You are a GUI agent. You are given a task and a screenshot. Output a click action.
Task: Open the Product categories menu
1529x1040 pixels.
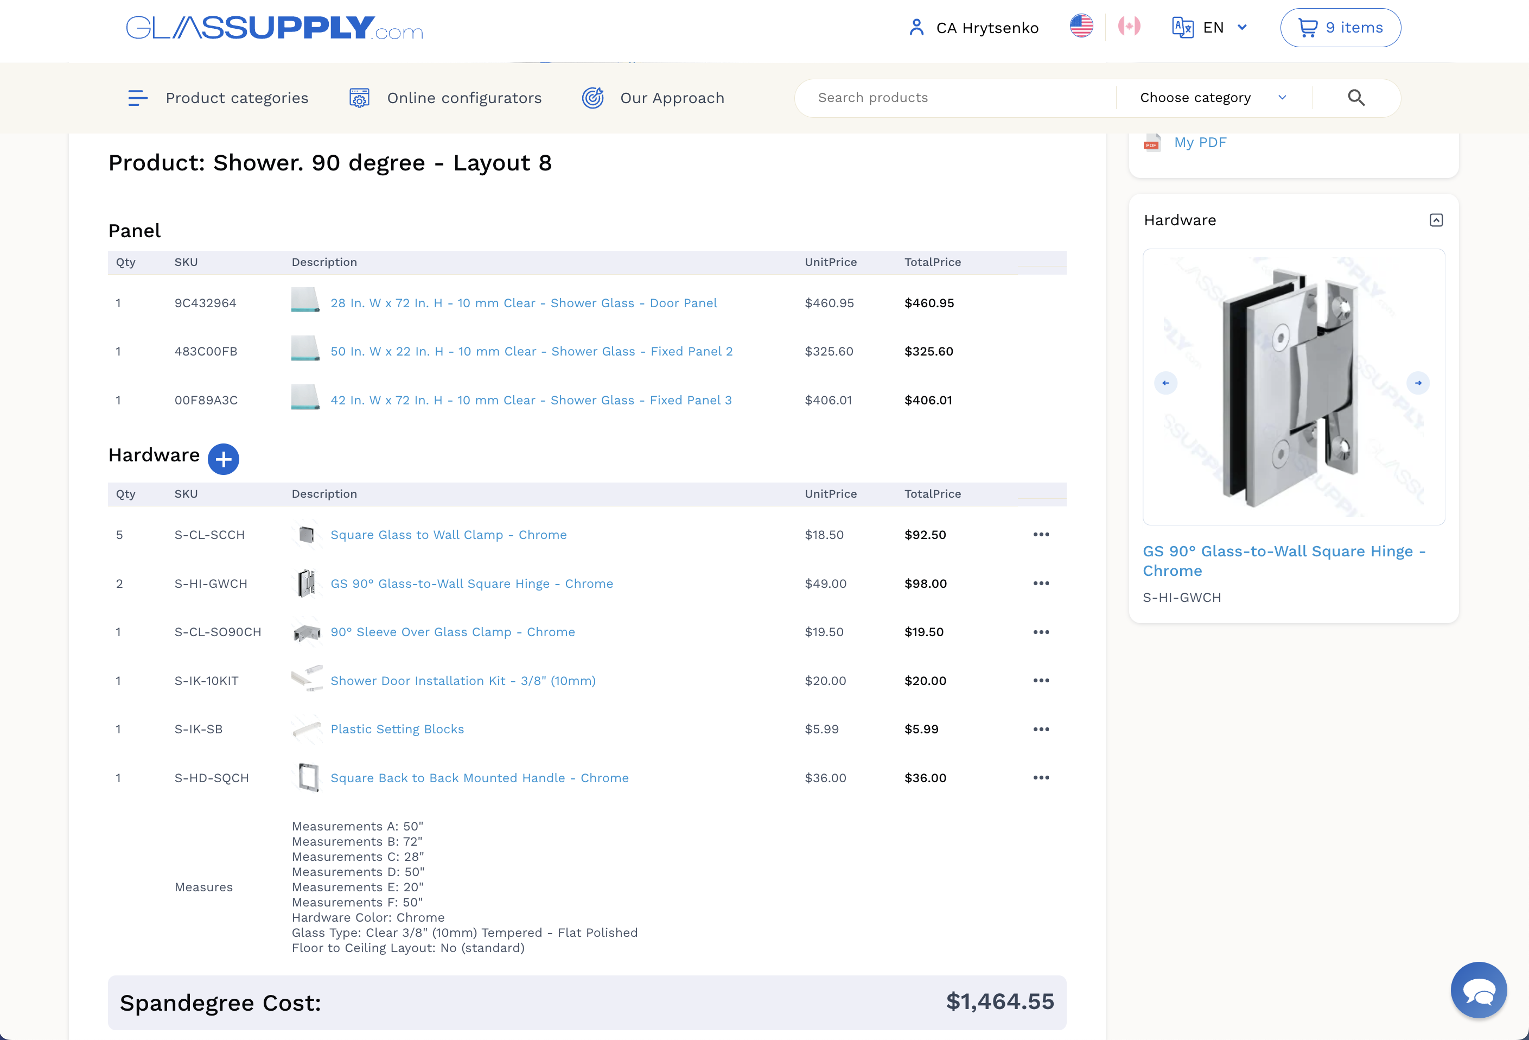(237, 98)
